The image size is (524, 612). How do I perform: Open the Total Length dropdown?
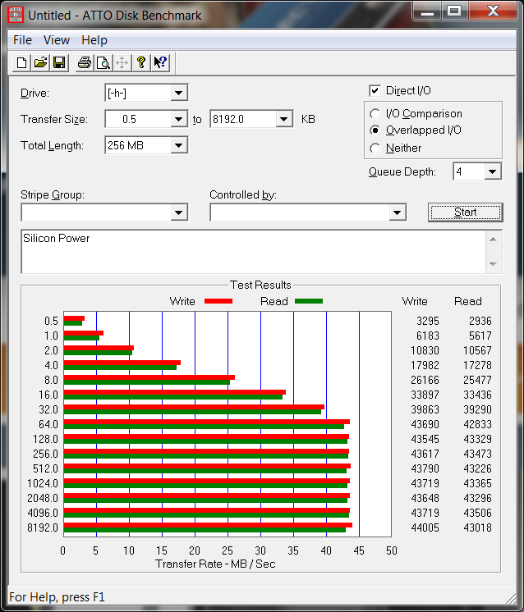click(179, 145)
